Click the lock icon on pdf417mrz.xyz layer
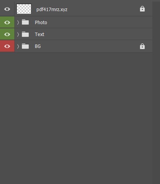The width and height of the screenshot is (160, 184). point(142,9)
